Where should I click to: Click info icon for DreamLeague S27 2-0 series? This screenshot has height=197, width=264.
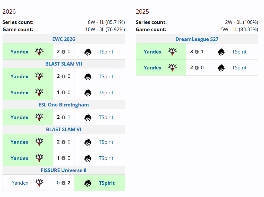coord(197,68)
